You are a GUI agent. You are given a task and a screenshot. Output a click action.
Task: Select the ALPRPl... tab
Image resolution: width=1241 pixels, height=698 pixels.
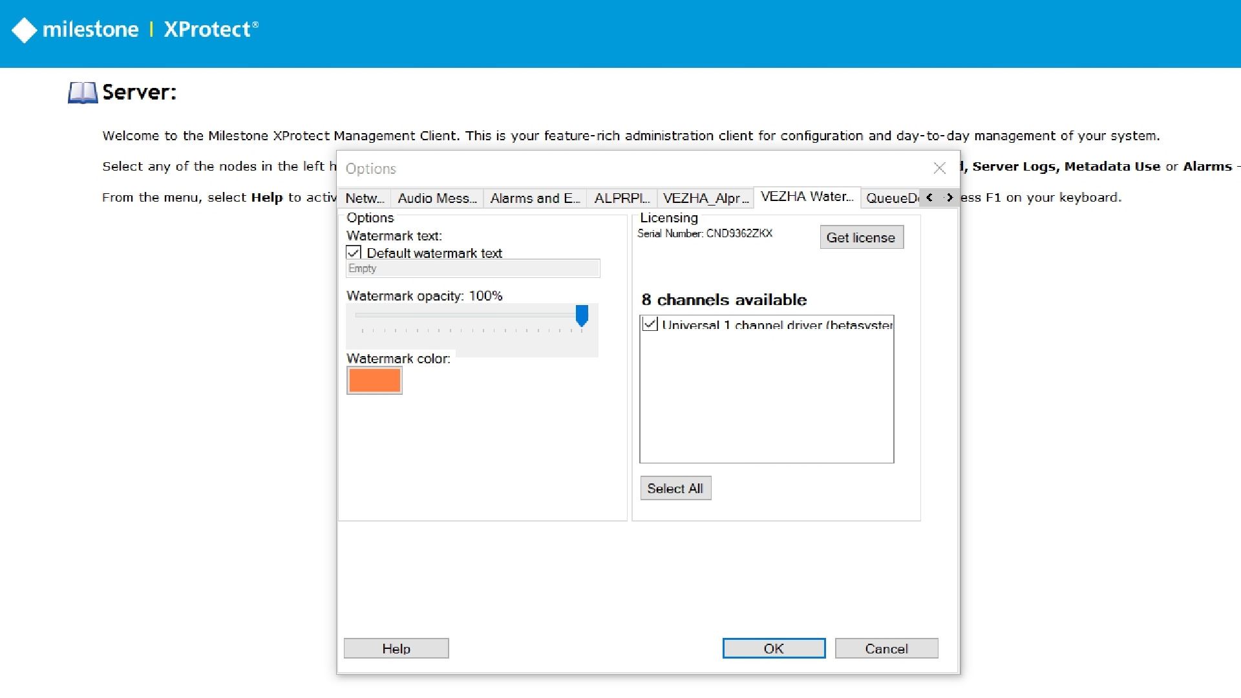pyautogui.click(x=622, y=198)
